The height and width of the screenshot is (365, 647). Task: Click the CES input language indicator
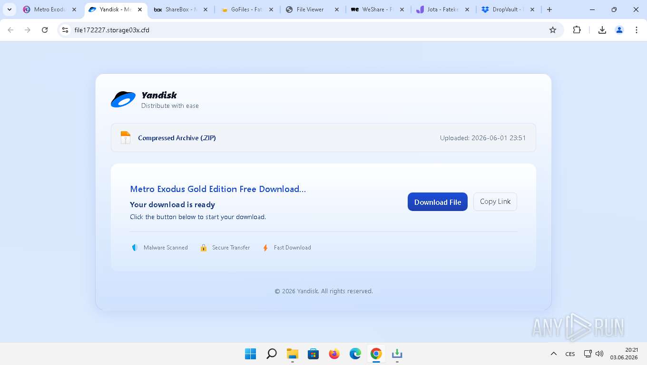click(570, 354)
